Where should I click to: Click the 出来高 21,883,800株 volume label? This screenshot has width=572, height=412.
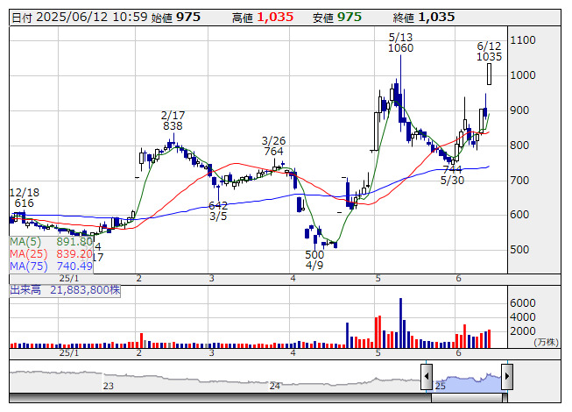65,290
